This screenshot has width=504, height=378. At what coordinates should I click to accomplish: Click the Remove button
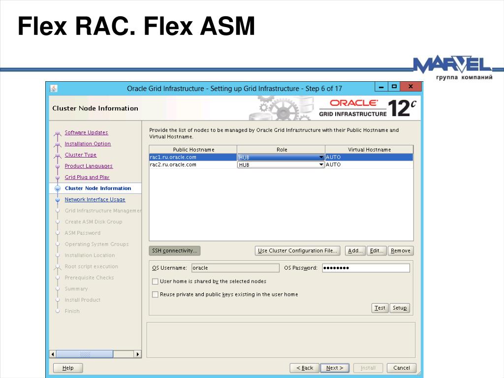coord(401,251)
